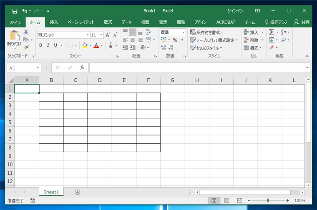Toggle Underline formatting
The height and width of the screenshot is (210, 317).
[55, 45]
